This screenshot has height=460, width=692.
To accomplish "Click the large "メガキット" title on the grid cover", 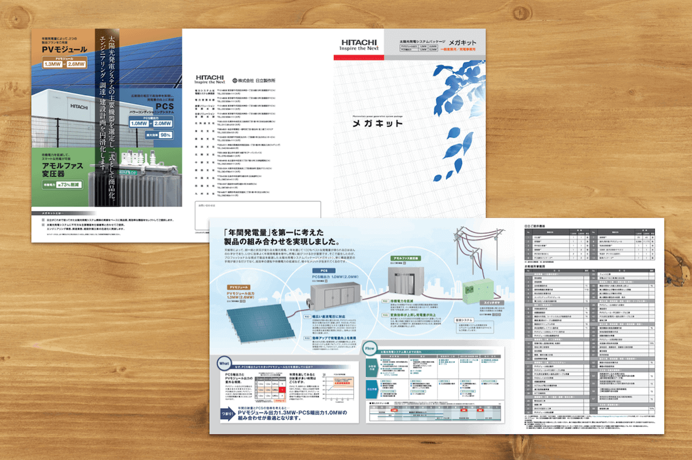I will 377,123.
